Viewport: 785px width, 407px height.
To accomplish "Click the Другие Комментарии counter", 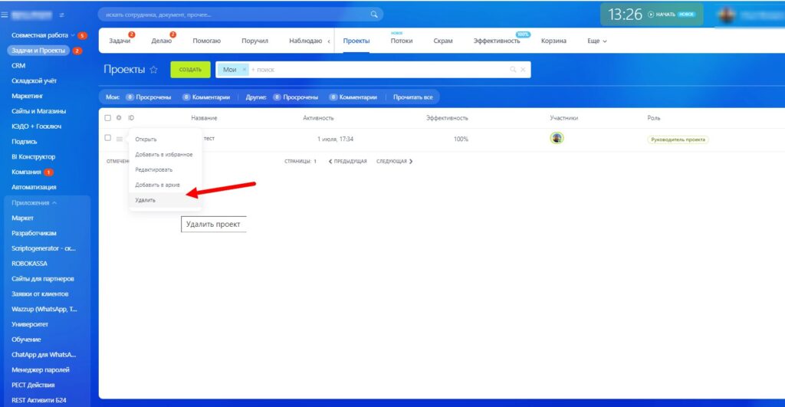I will (x=353, y=97).
